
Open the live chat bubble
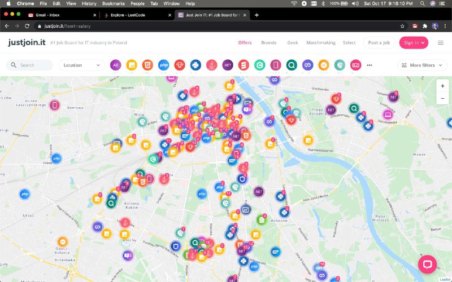[427, 264]
